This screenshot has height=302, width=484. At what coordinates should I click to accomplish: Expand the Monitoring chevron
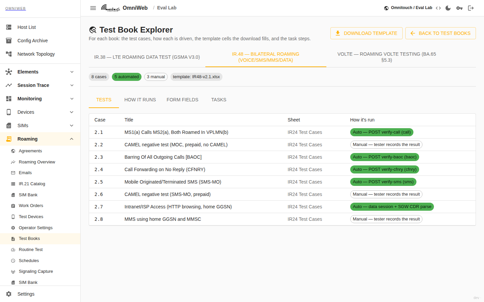pyautogui.click(x=72, y=99)
